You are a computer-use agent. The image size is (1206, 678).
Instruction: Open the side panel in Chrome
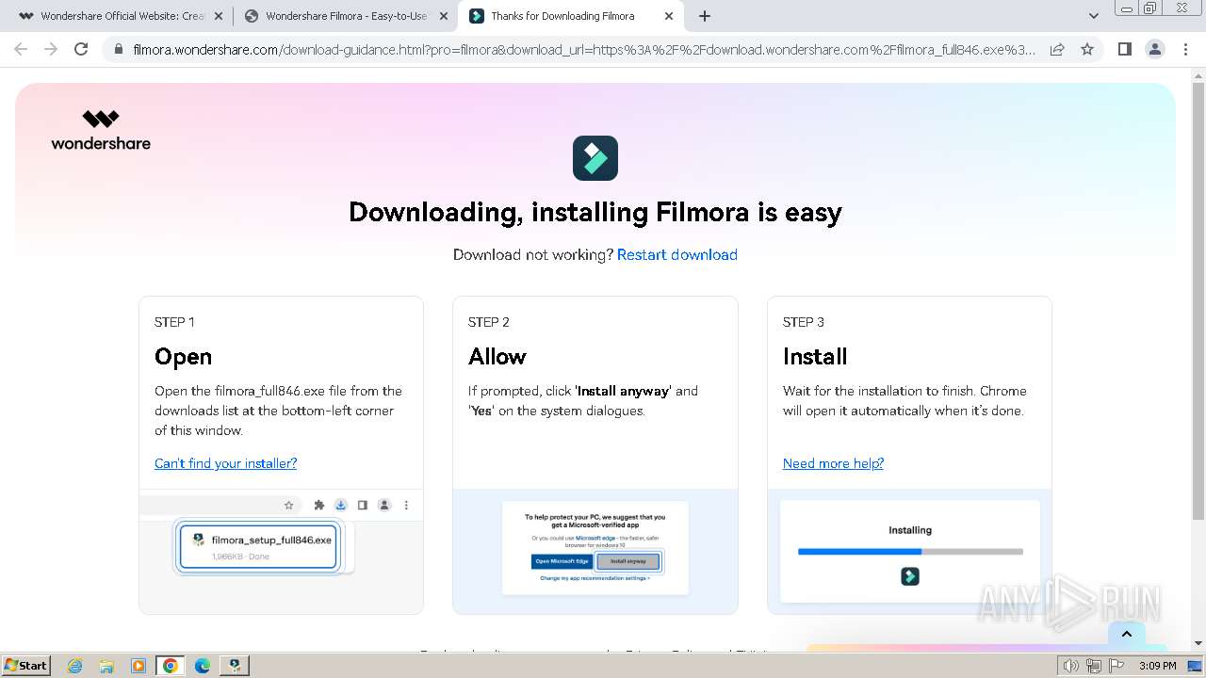tap(1124, 49)
